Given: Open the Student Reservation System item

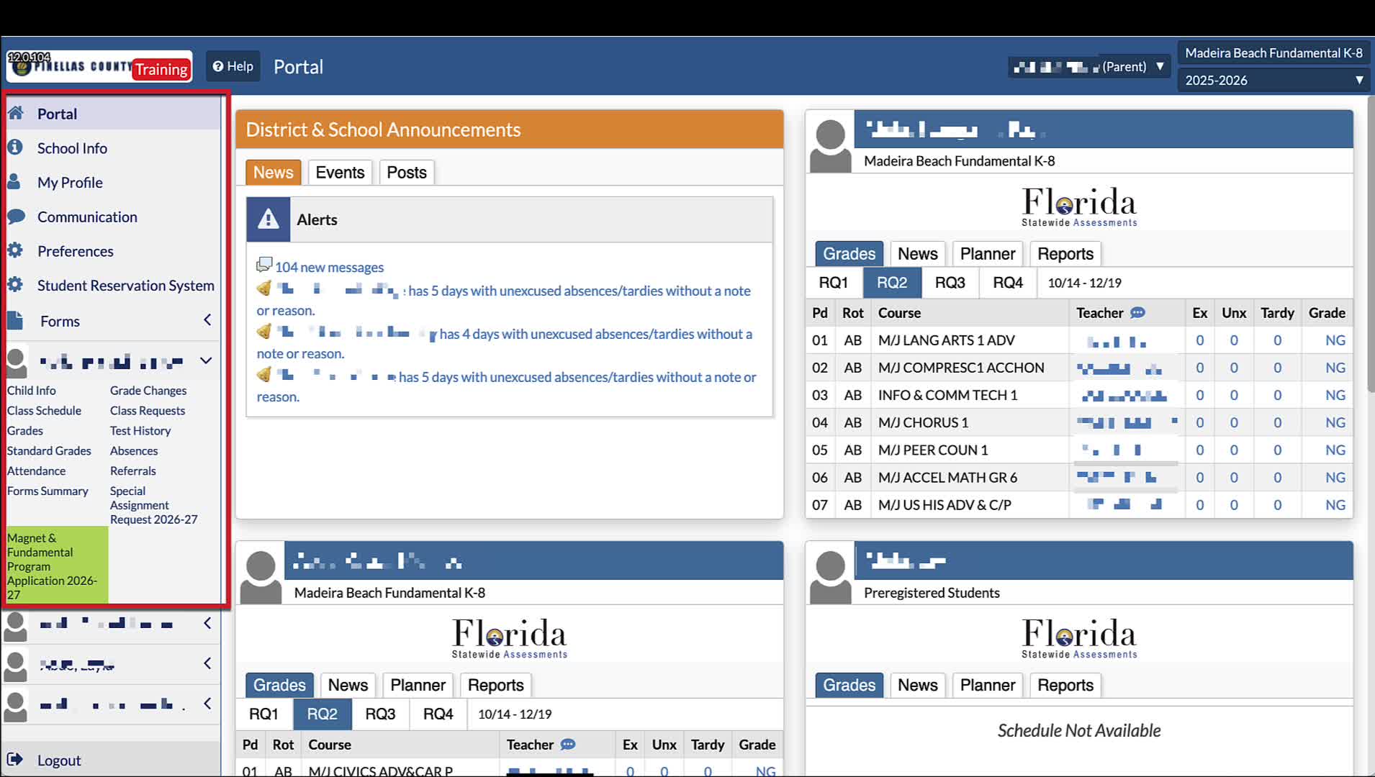Looking at the screenshot, I should pos(125,286).
